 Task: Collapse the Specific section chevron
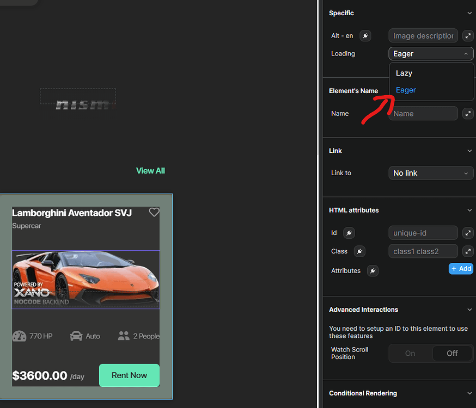(469, 13)
